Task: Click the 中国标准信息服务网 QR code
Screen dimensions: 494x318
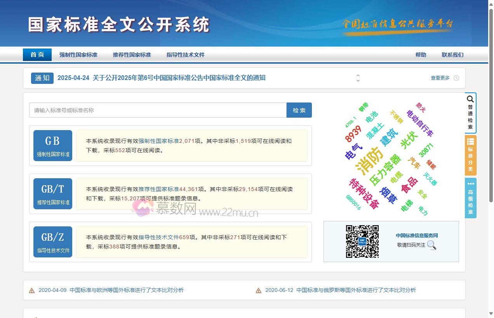Action: [x=362, y=241]
